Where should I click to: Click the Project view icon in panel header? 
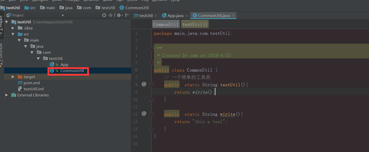click(9, 15)
